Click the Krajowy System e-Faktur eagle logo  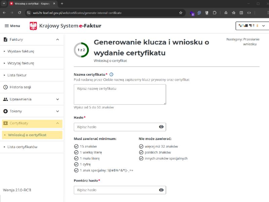coord(33,26)
